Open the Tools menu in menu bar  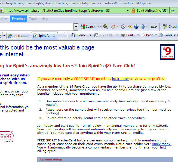(33, 19)
